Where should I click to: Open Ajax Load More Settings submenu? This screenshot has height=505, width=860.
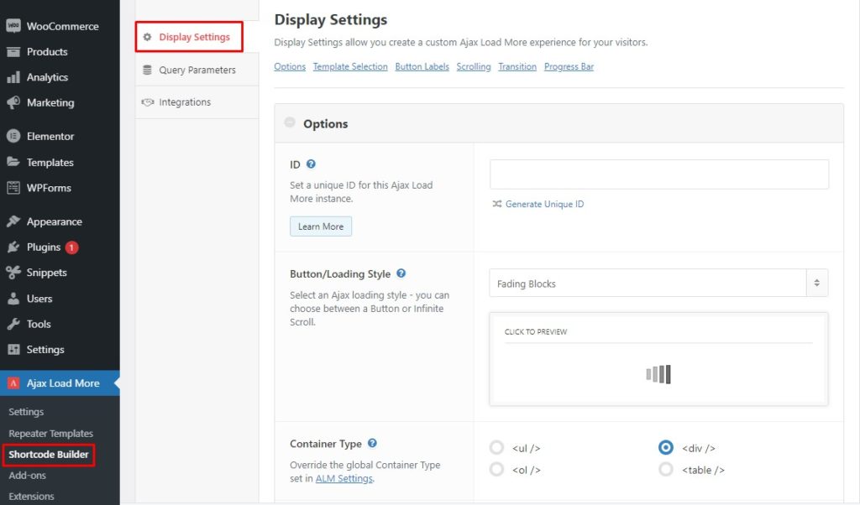pyautogui.click(x=26, y=411)
